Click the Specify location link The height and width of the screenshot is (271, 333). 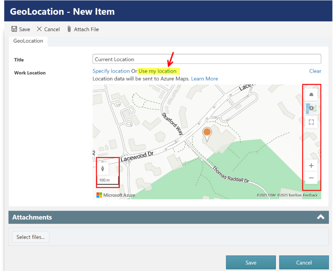[x=111, y=71]
